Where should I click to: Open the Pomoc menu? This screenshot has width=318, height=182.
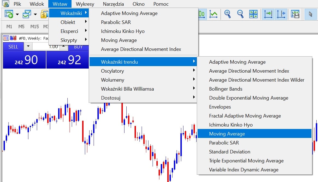pyautogui.click(x=161, y=4)
